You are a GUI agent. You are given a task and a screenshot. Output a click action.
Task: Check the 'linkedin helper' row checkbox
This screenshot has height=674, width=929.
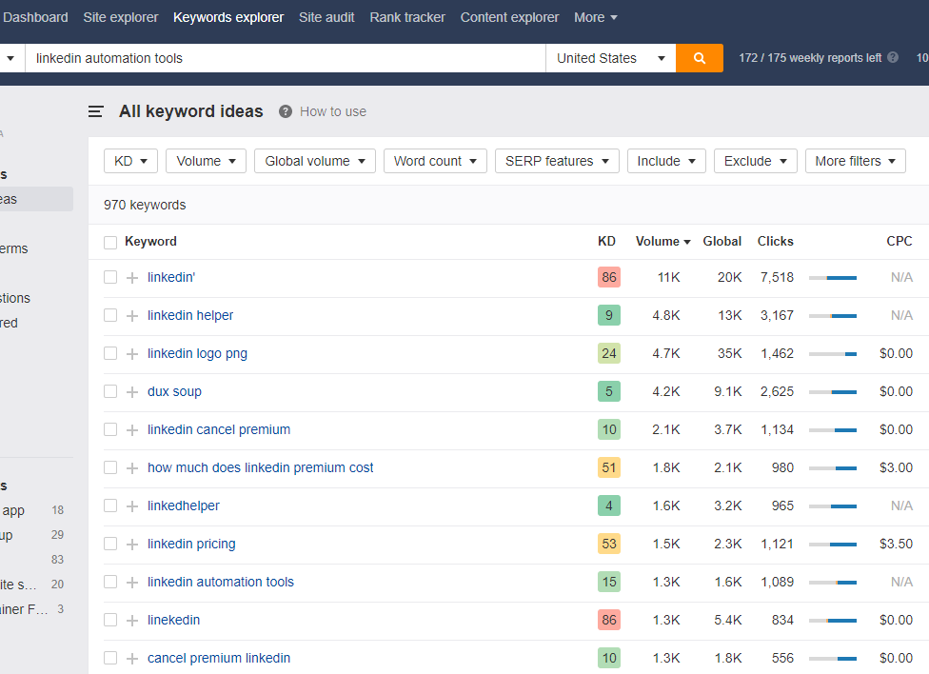[110, 315]
